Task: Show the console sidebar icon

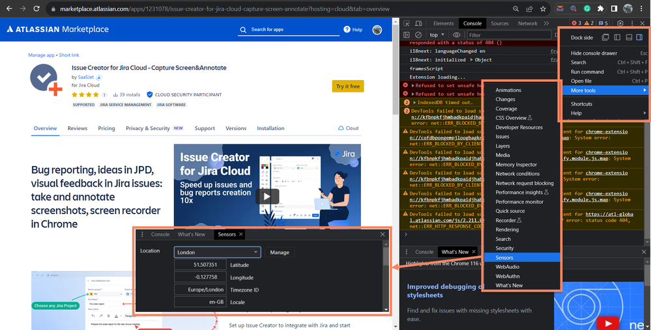Action: click(407, 35)
